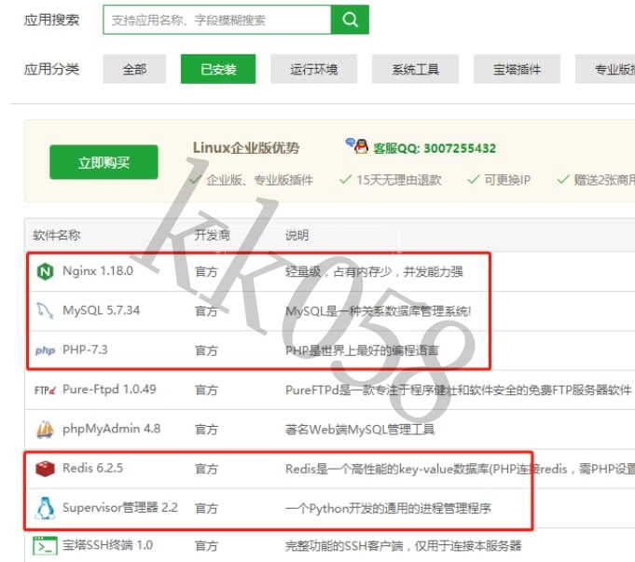635x562 pixels.
Task: Click the 企业版、专业版插件 text
Action: click(x=259, y=180)
